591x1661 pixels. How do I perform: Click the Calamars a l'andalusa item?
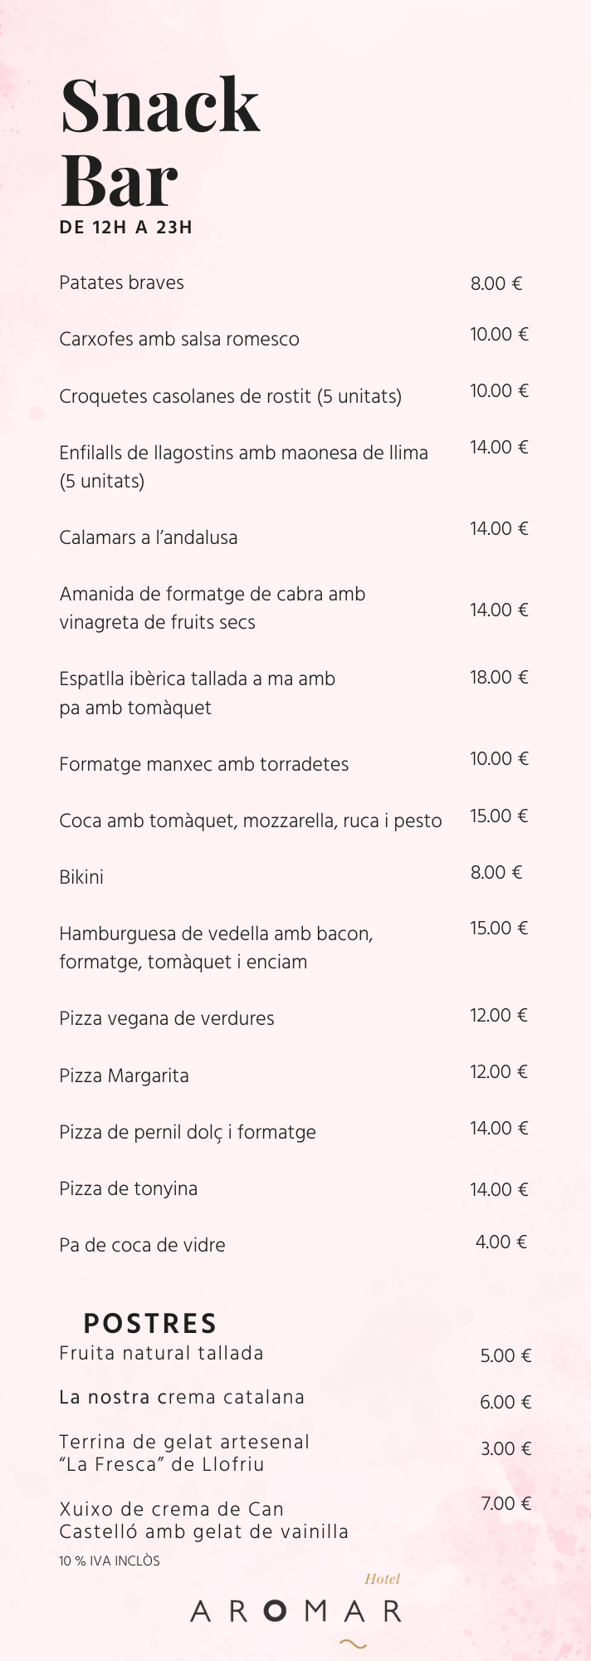[x=148, y=537]
